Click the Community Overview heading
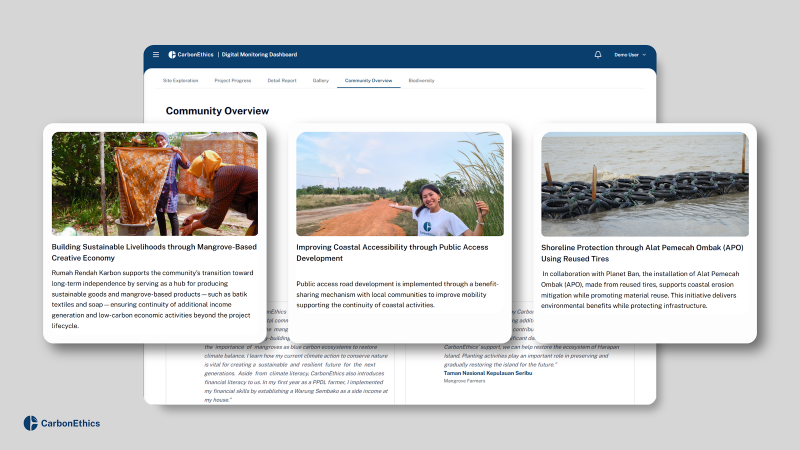Image resolution: width=800 pixels, height=450 pixels. pyautogui.click(x=217, y=111)
